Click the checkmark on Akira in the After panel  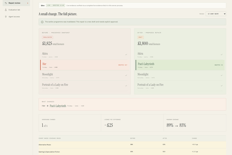222,55
